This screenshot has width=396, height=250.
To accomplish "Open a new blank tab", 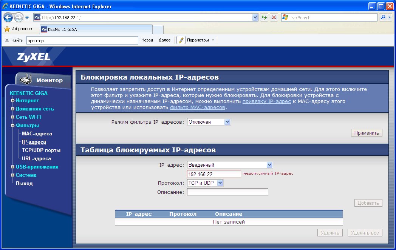I will (x=158, y=29).
